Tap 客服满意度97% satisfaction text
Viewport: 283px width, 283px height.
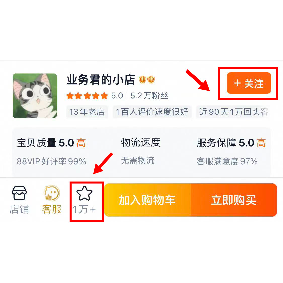[227, 161]
